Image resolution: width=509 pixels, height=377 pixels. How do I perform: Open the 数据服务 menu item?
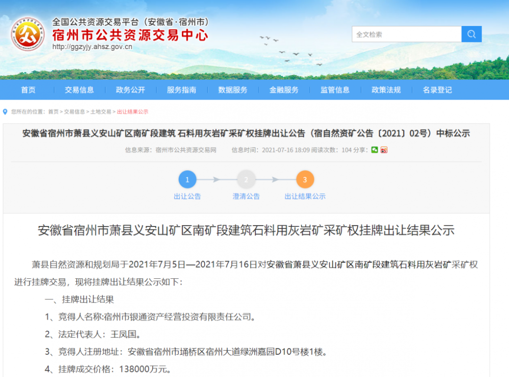pos(233,90)
